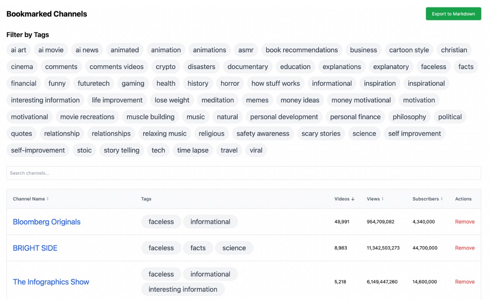Image resolution: width=490 pixels, height=306 pixels.
Task: Choose 'self improvement' filter tag with space
Action: [415, 133]
